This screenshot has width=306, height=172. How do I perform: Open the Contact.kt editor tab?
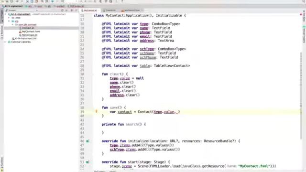pyautogui.click(x=110, y=11)
